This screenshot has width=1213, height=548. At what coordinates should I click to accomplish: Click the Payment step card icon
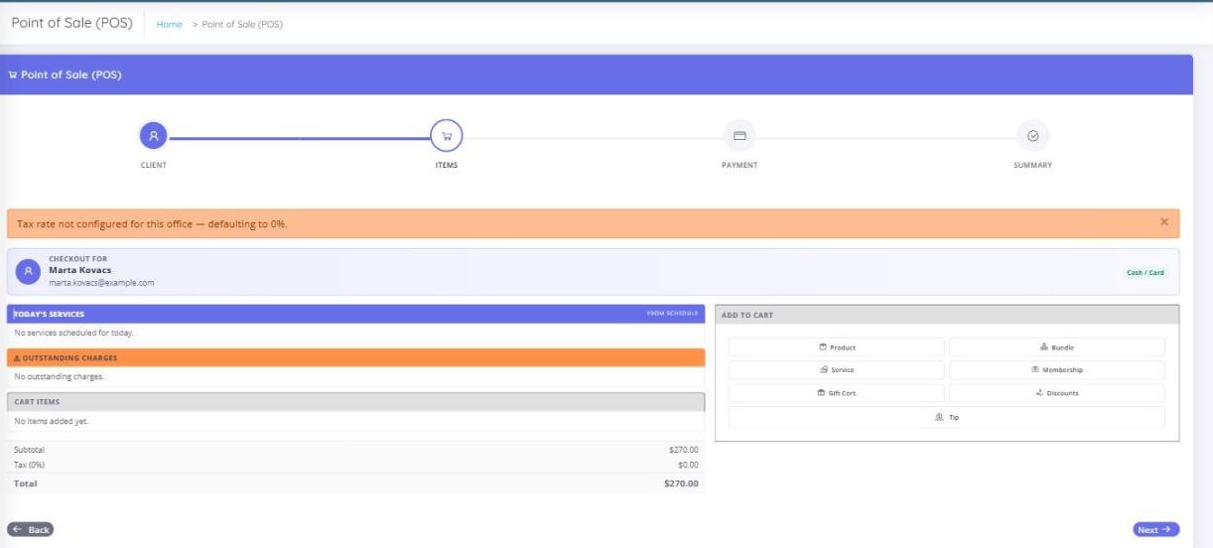740,135
